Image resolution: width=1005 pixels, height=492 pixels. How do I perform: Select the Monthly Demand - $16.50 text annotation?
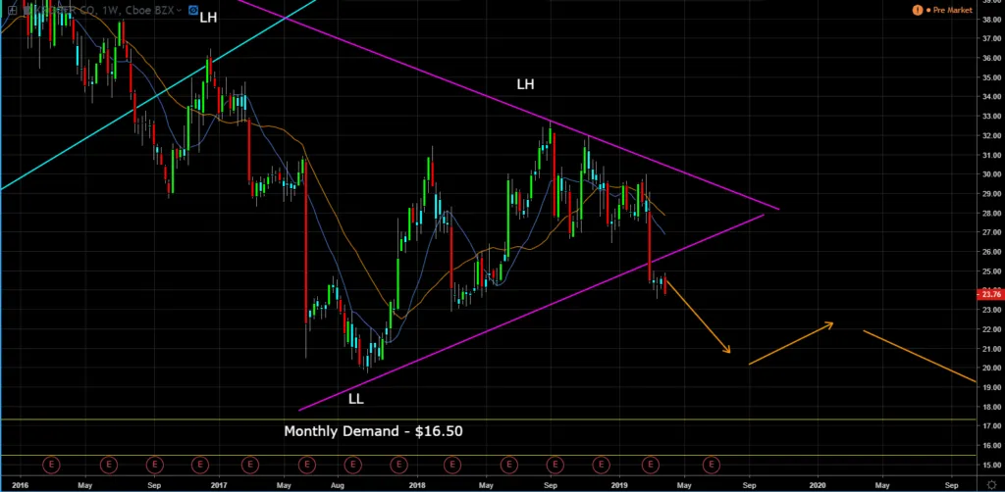pos(373,431)
